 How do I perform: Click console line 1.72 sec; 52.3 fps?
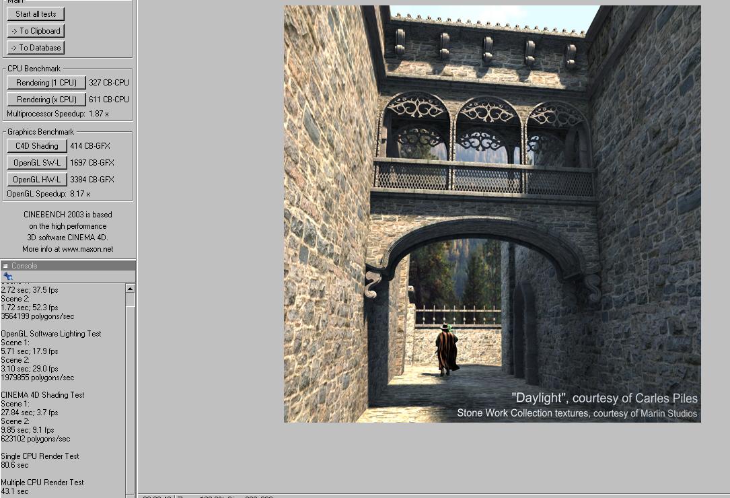pos(30,308)
